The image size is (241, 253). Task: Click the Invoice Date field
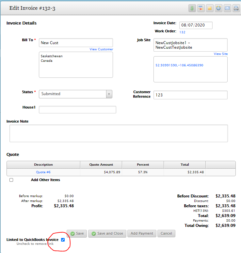click(196, 25)
